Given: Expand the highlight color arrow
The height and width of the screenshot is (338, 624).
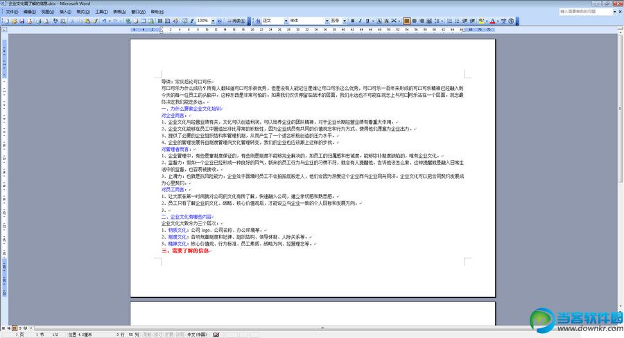Looking at the screenshot, I should 487,21.
